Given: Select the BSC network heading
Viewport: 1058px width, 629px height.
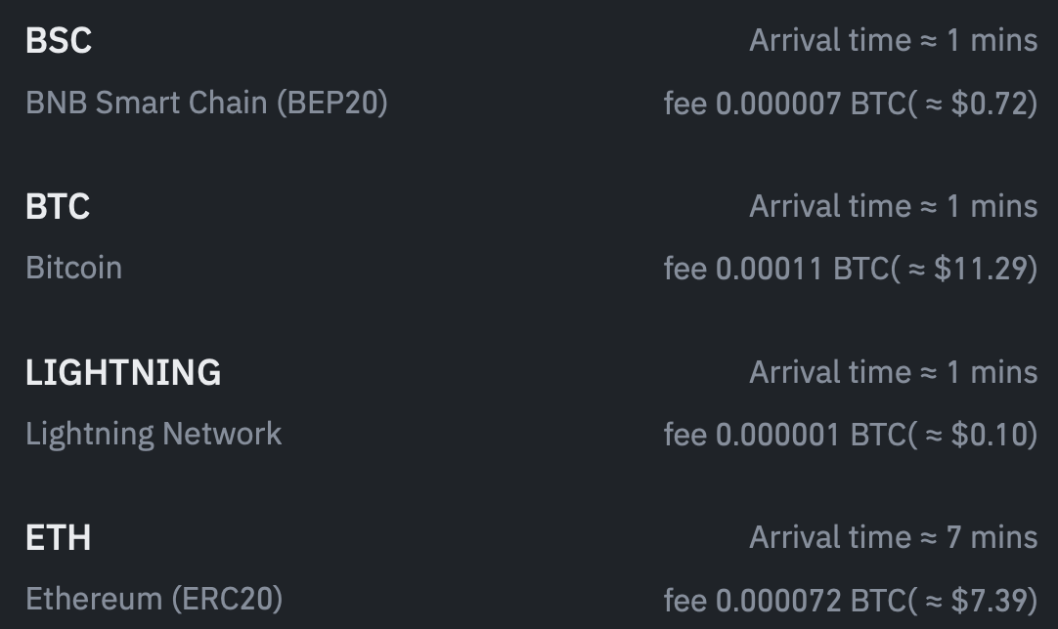Looking at the screenshot, I should (59, 41).
